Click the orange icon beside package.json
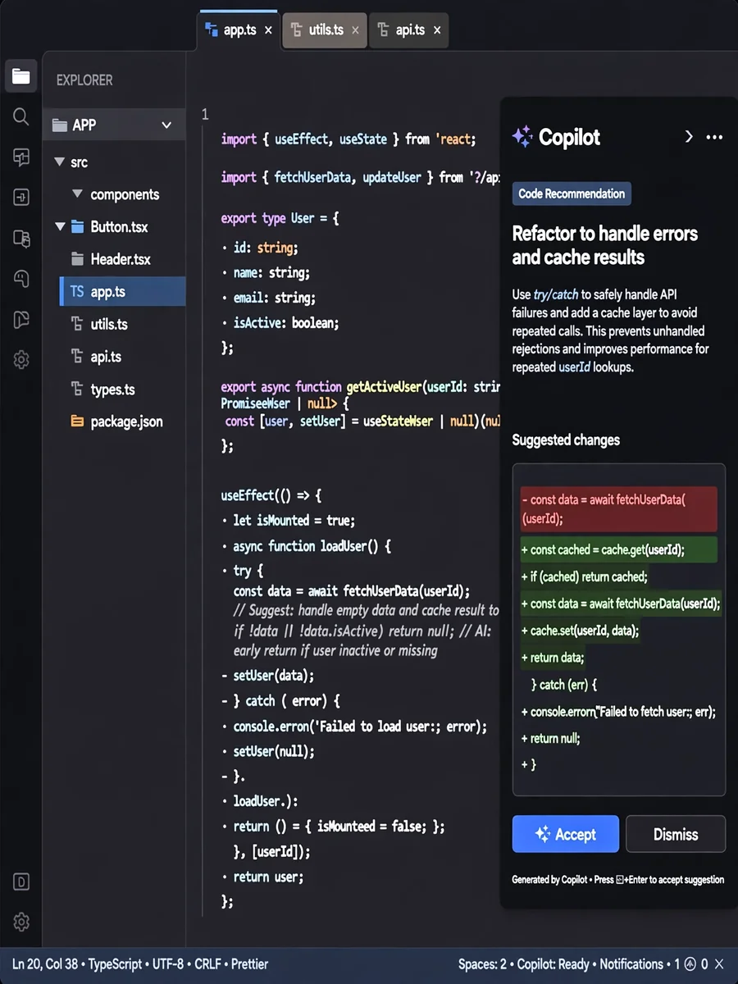 click(78, 421)
